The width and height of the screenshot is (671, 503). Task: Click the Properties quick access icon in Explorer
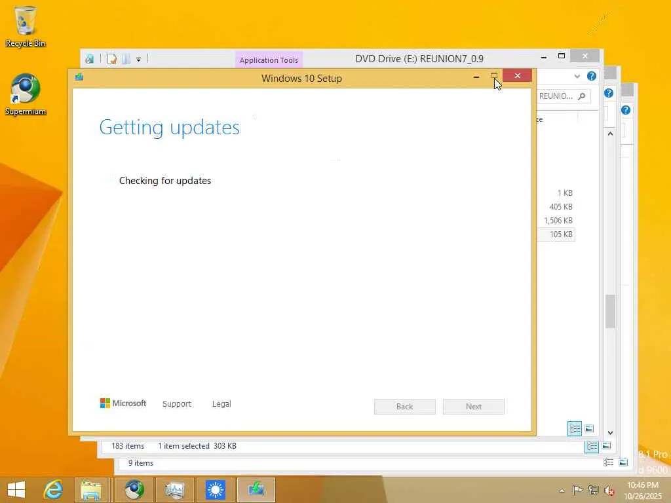111,59
